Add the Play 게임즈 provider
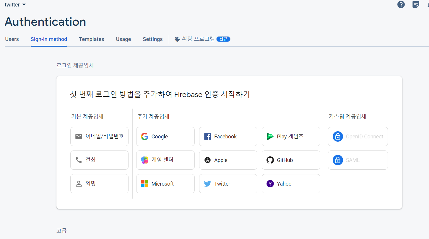 coord(291,136)
